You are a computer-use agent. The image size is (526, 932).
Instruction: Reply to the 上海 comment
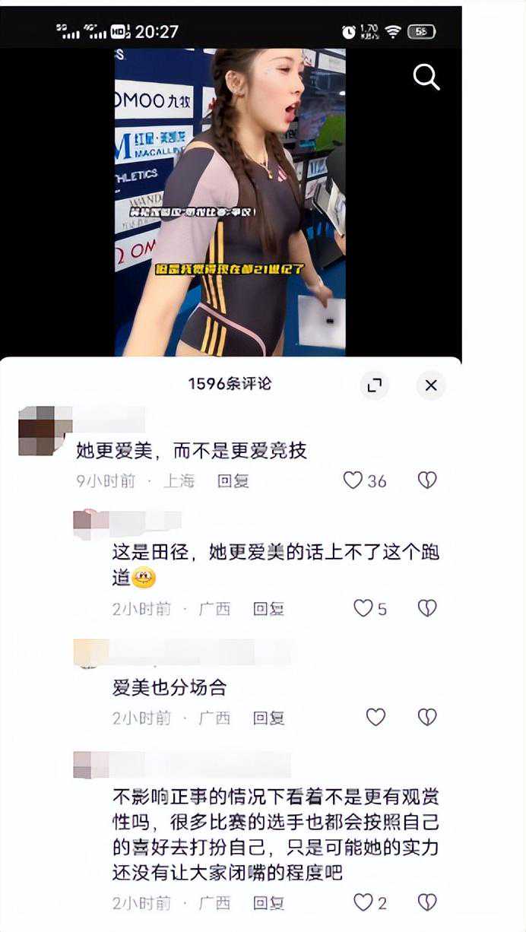pyautogui.click(x=233, y=481)
